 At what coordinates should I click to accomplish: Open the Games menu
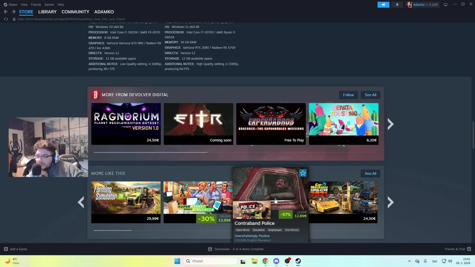[x=49, y=4]
